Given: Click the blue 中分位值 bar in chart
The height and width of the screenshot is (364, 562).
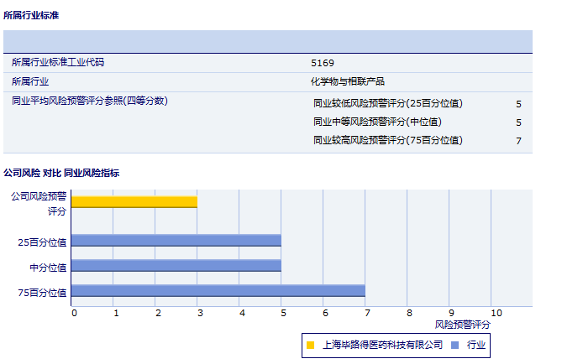Looking at the screenshot, I should [x=176, y=266].
